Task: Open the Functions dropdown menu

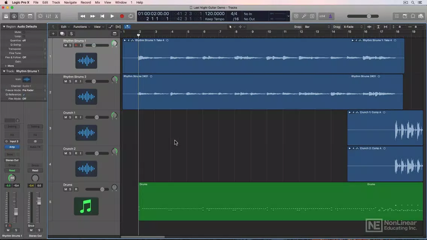Action: coord(82,27)
